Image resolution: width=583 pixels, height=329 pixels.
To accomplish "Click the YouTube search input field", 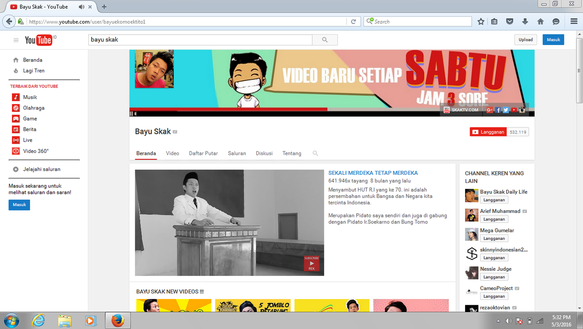I will click(x=200, y=40).
